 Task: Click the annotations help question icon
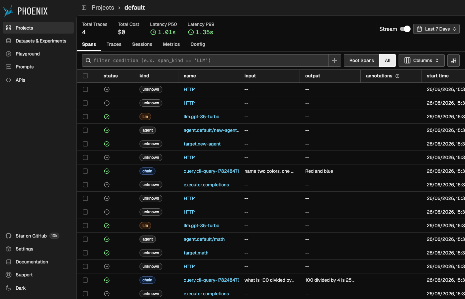[x=398, y=76]
